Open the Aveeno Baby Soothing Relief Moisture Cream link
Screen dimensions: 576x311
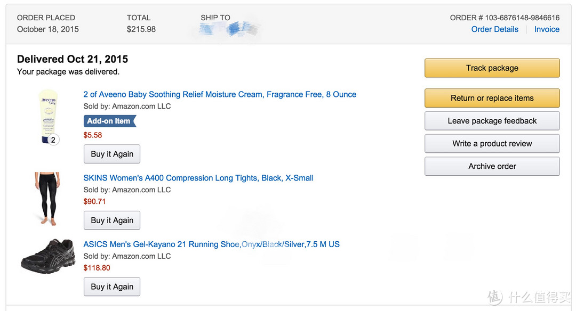220,94
